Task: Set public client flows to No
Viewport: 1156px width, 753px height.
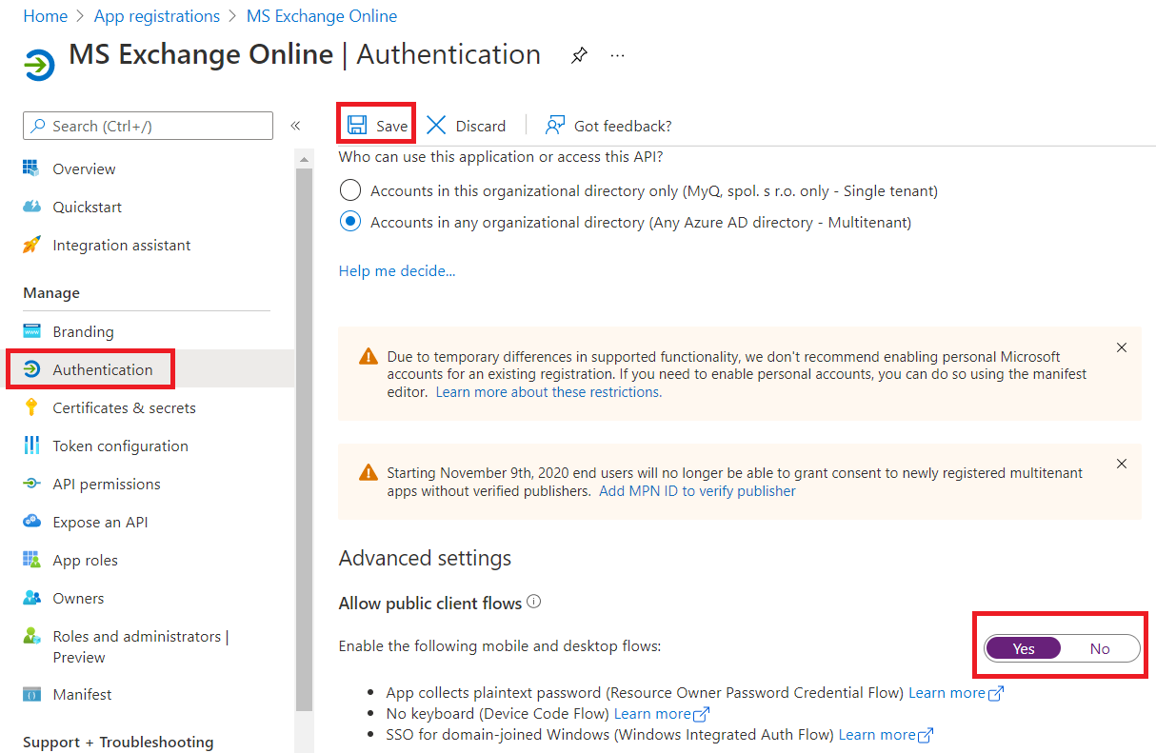Action: [1099, 647]
